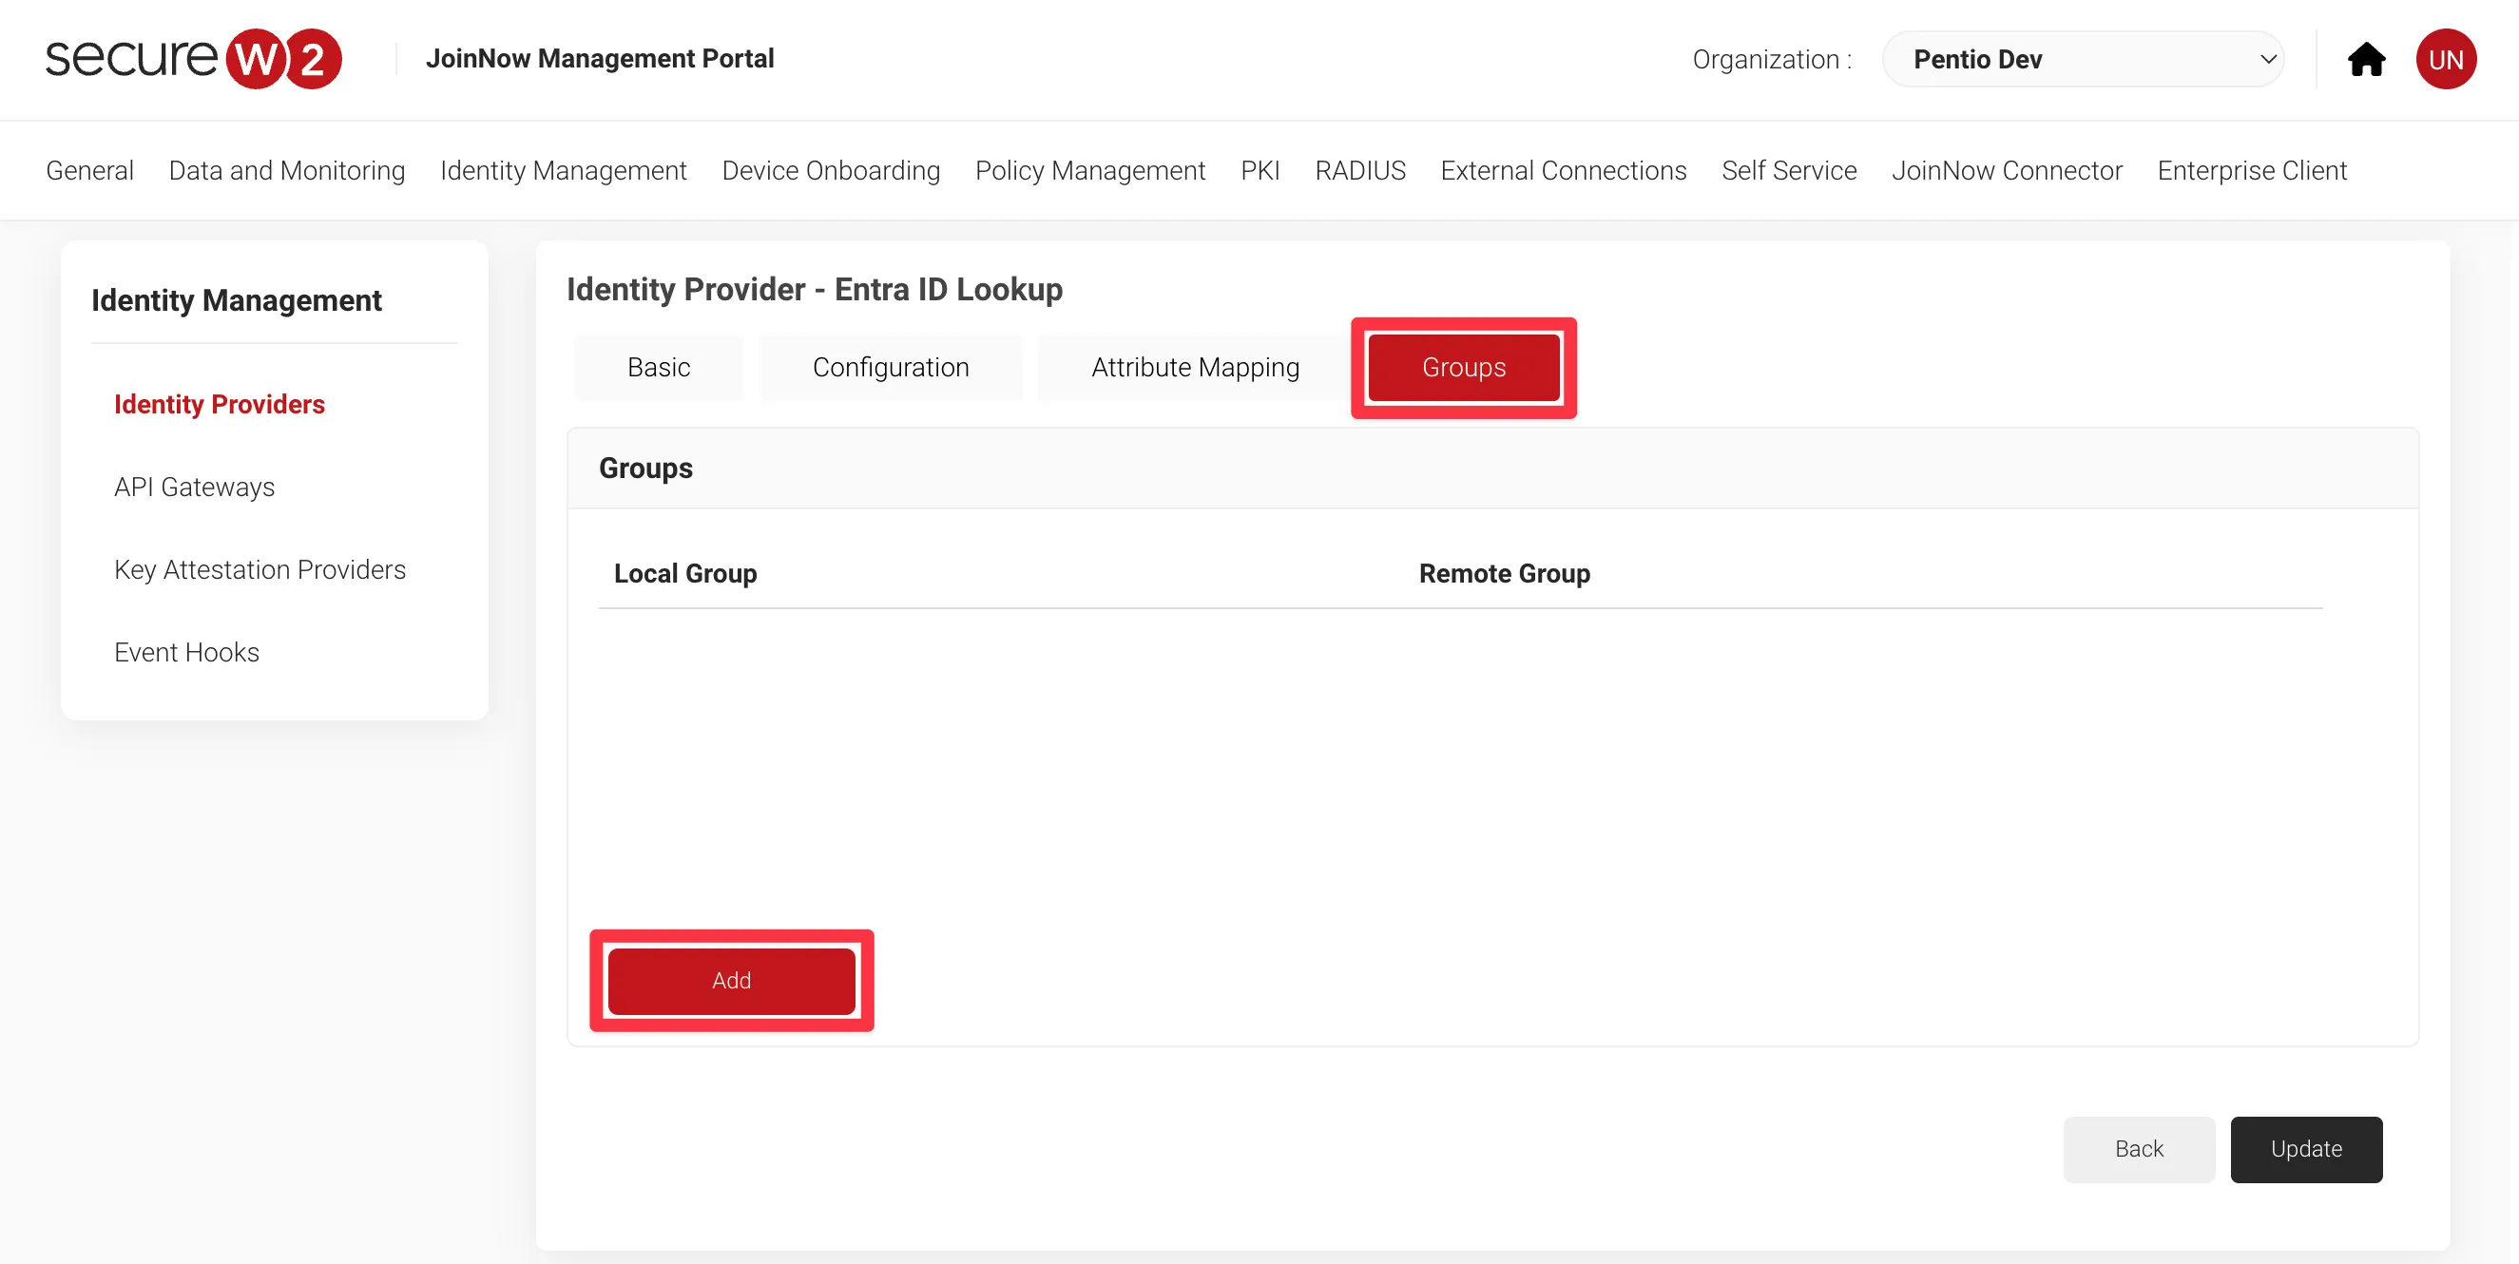Click the SecureW2 logo
2519x1264 pixels.
(x=194, y=59)
